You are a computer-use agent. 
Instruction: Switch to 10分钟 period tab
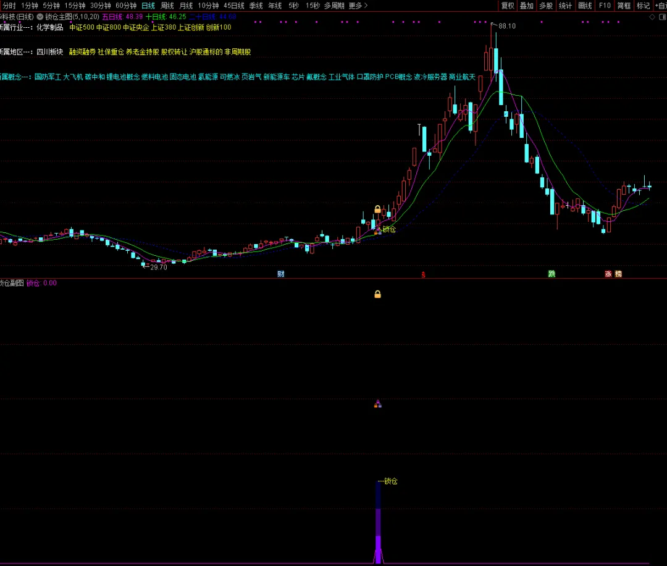[208, 6]
